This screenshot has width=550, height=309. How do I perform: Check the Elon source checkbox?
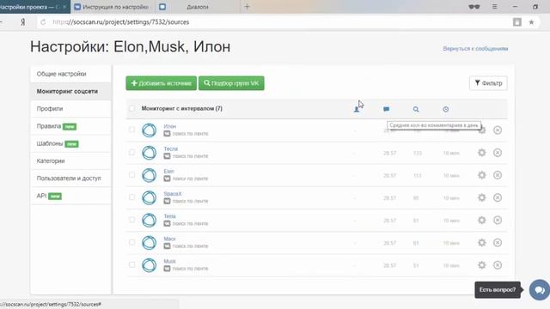(x=131, y=174)
